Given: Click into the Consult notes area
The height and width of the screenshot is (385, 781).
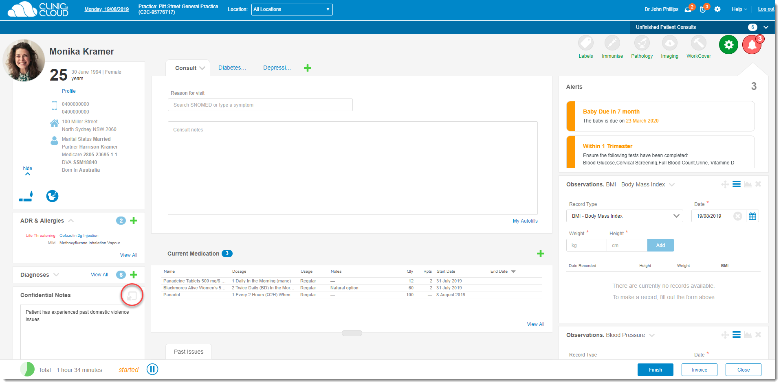Looking at the screenshot, I should [x=353, y=168].
